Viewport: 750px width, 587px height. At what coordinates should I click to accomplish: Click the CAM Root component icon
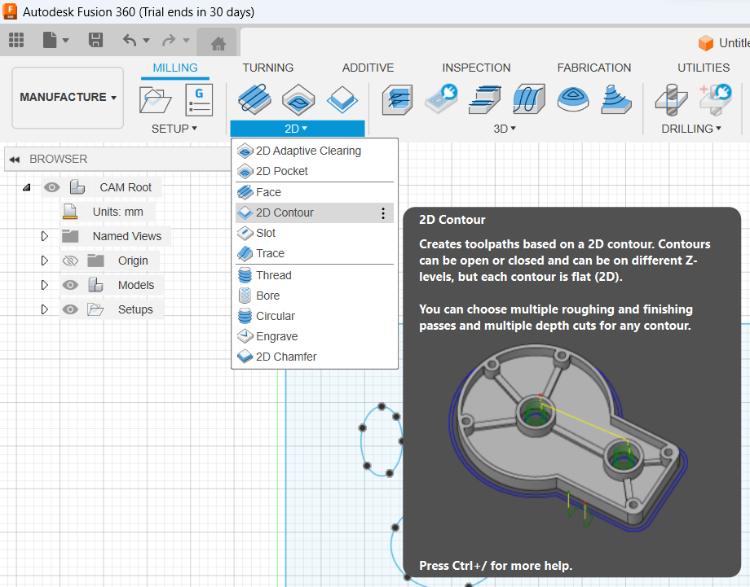(77, 187)
